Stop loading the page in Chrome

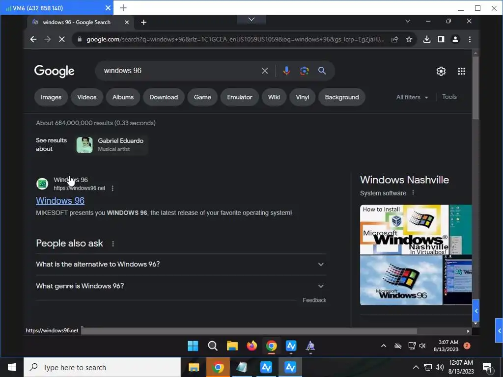(x=61, y=39)
